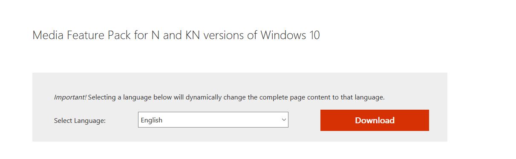Click the italic Important! text
The width and height of the screenshot is (516, 159).
coord(70,97)
